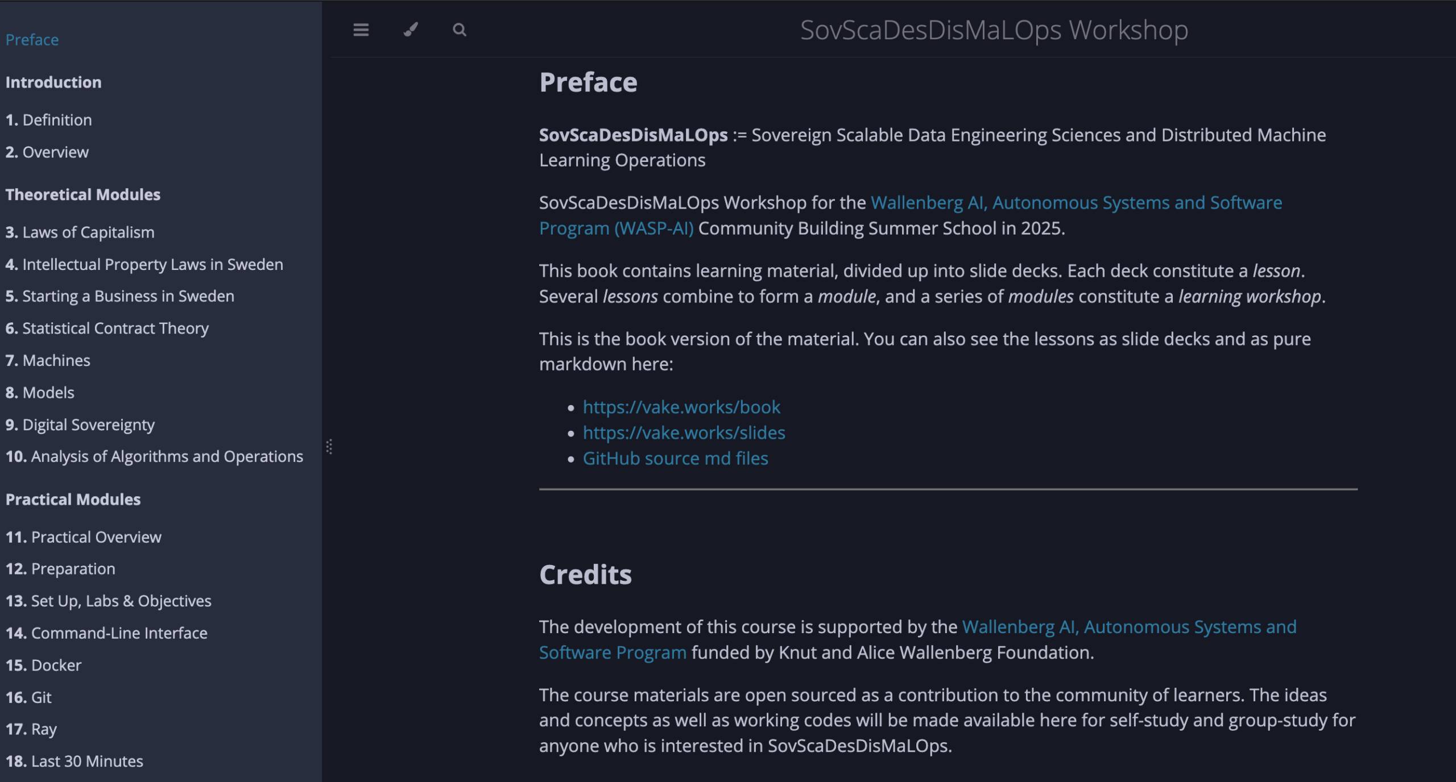The width and height of the screenshot is (1456, 782).
Task: Select Intellectual Property Laws in Sweden
Action: point(144,264)
